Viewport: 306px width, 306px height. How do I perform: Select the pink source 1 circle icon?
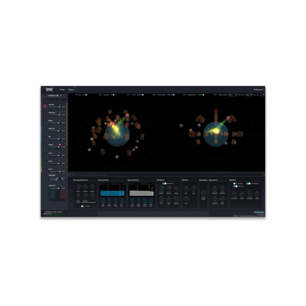45,106
